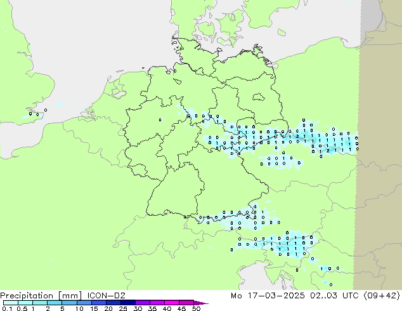The height and width of the screenshot is (311, 402).
Task: Click the 20–25 mm legend swatch
Action: pos(113,303)
